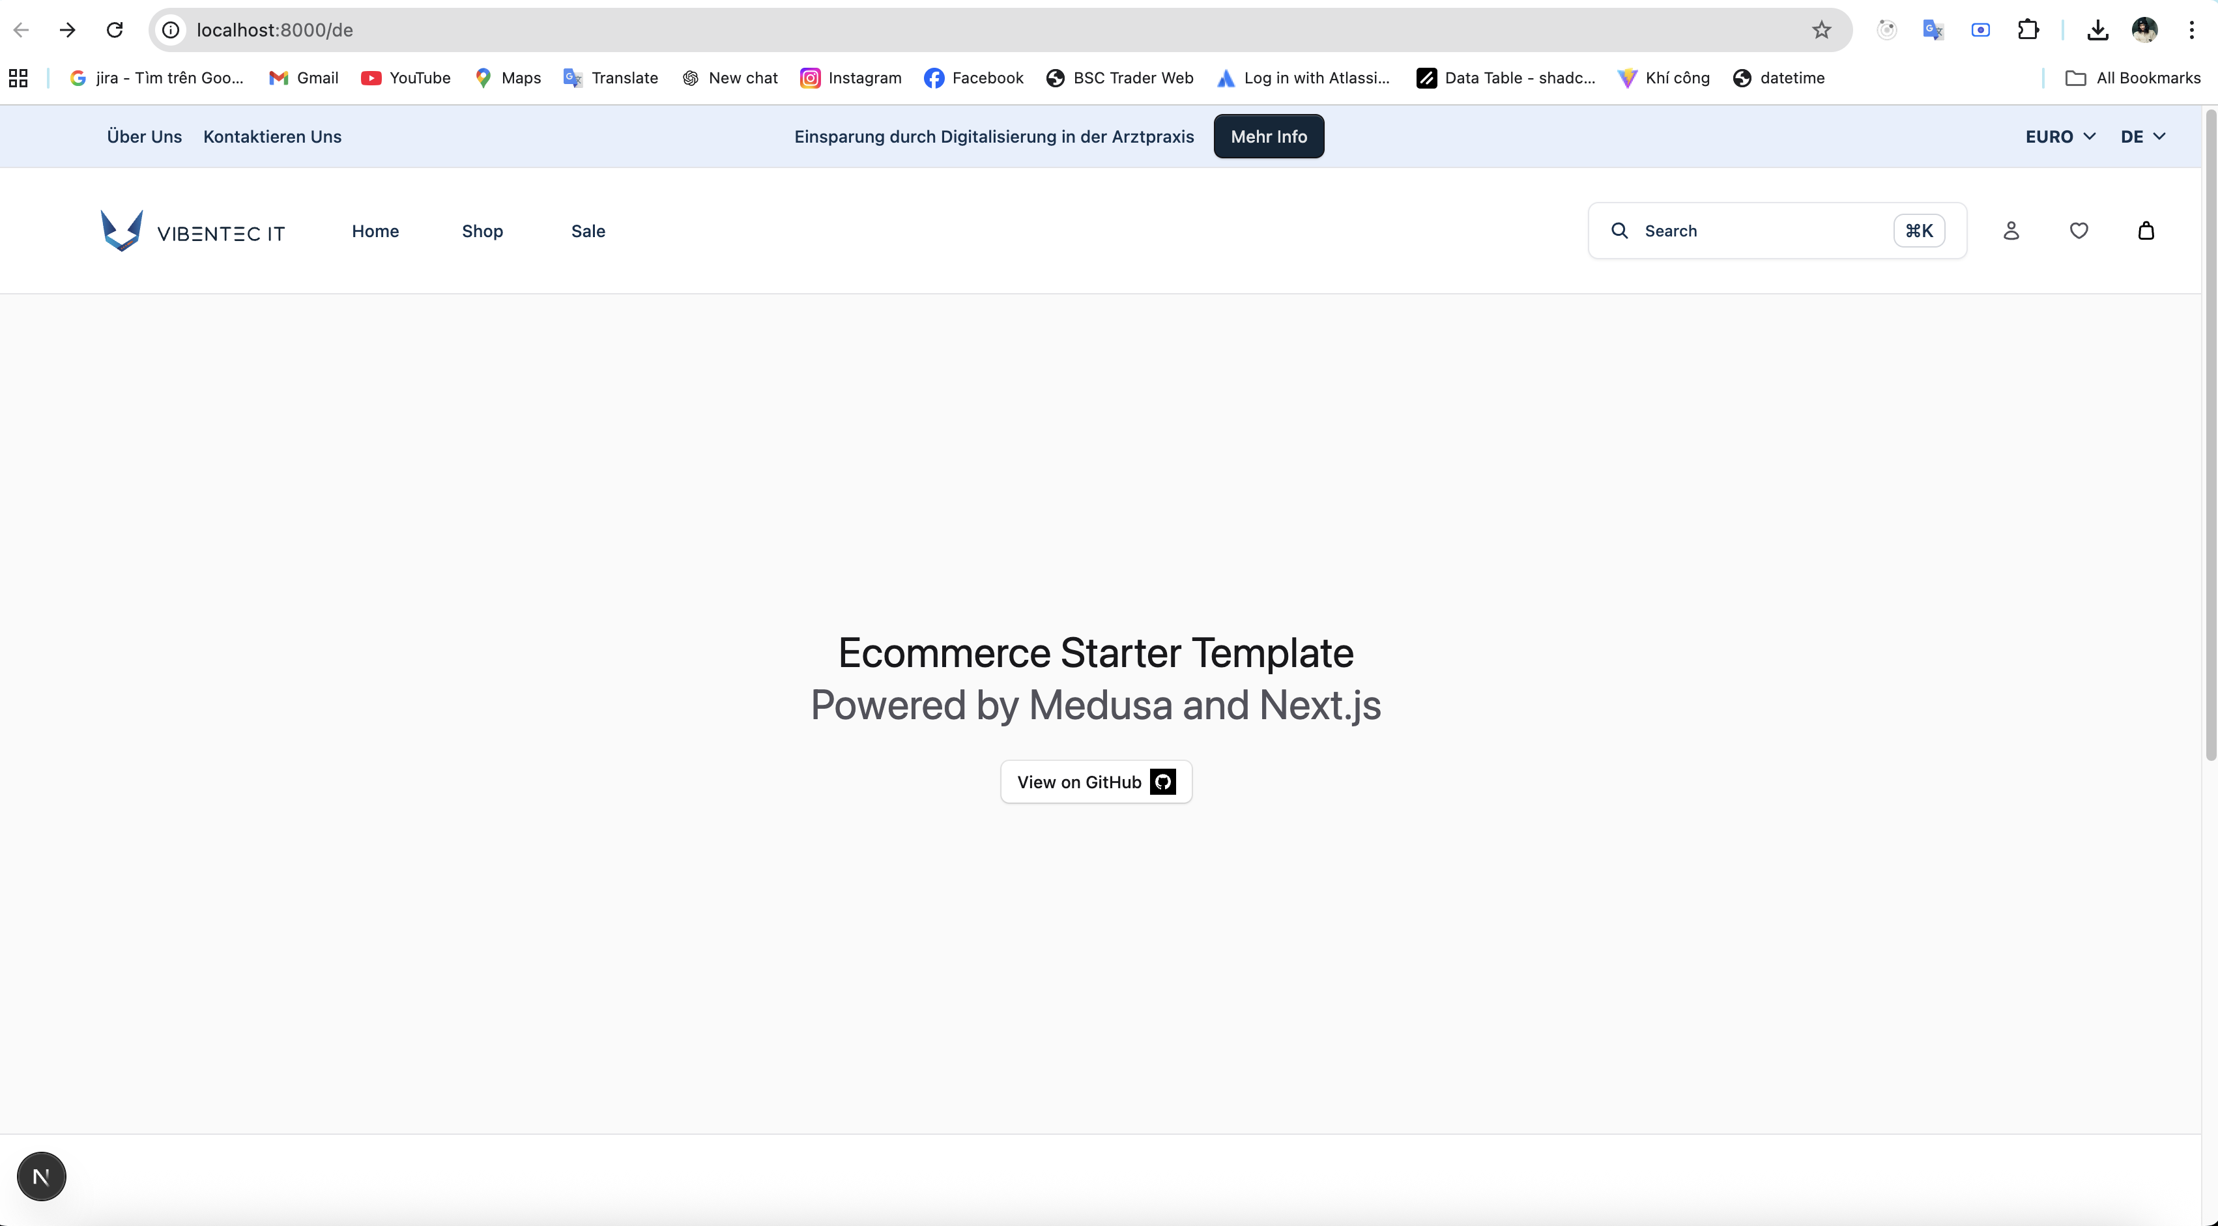This screenshot has height=1226, width=2218.
Task: Open the Über Uns link
Action: [145, 137]
